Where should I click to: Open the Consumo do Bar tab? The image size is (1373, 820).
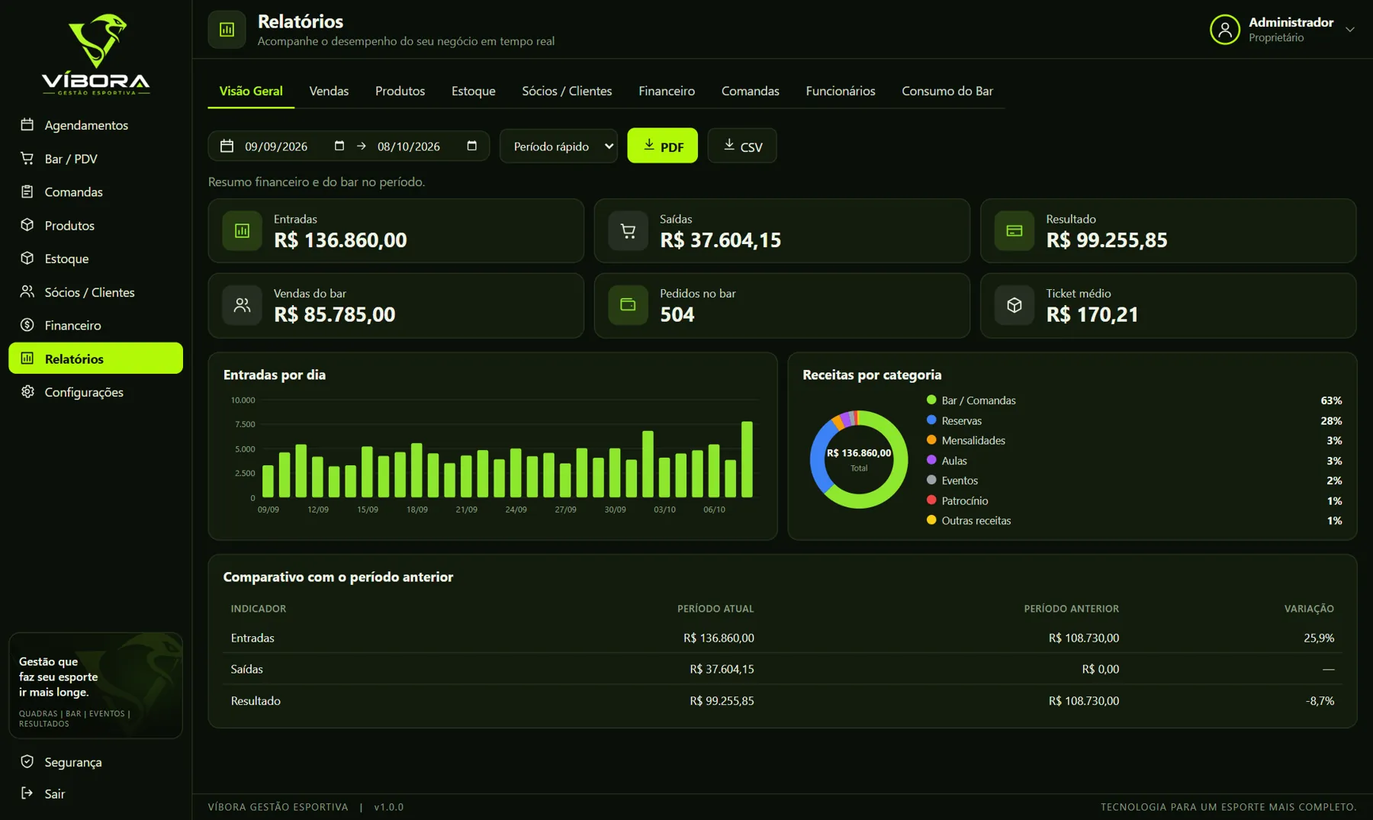(947, 91)
